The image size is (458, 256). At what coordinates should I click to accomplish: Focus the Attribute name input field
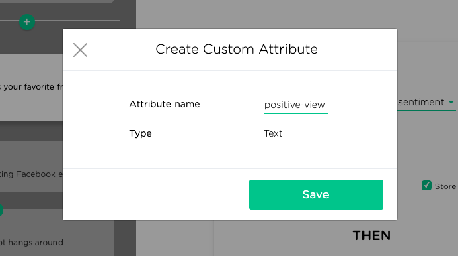[295, 105]
